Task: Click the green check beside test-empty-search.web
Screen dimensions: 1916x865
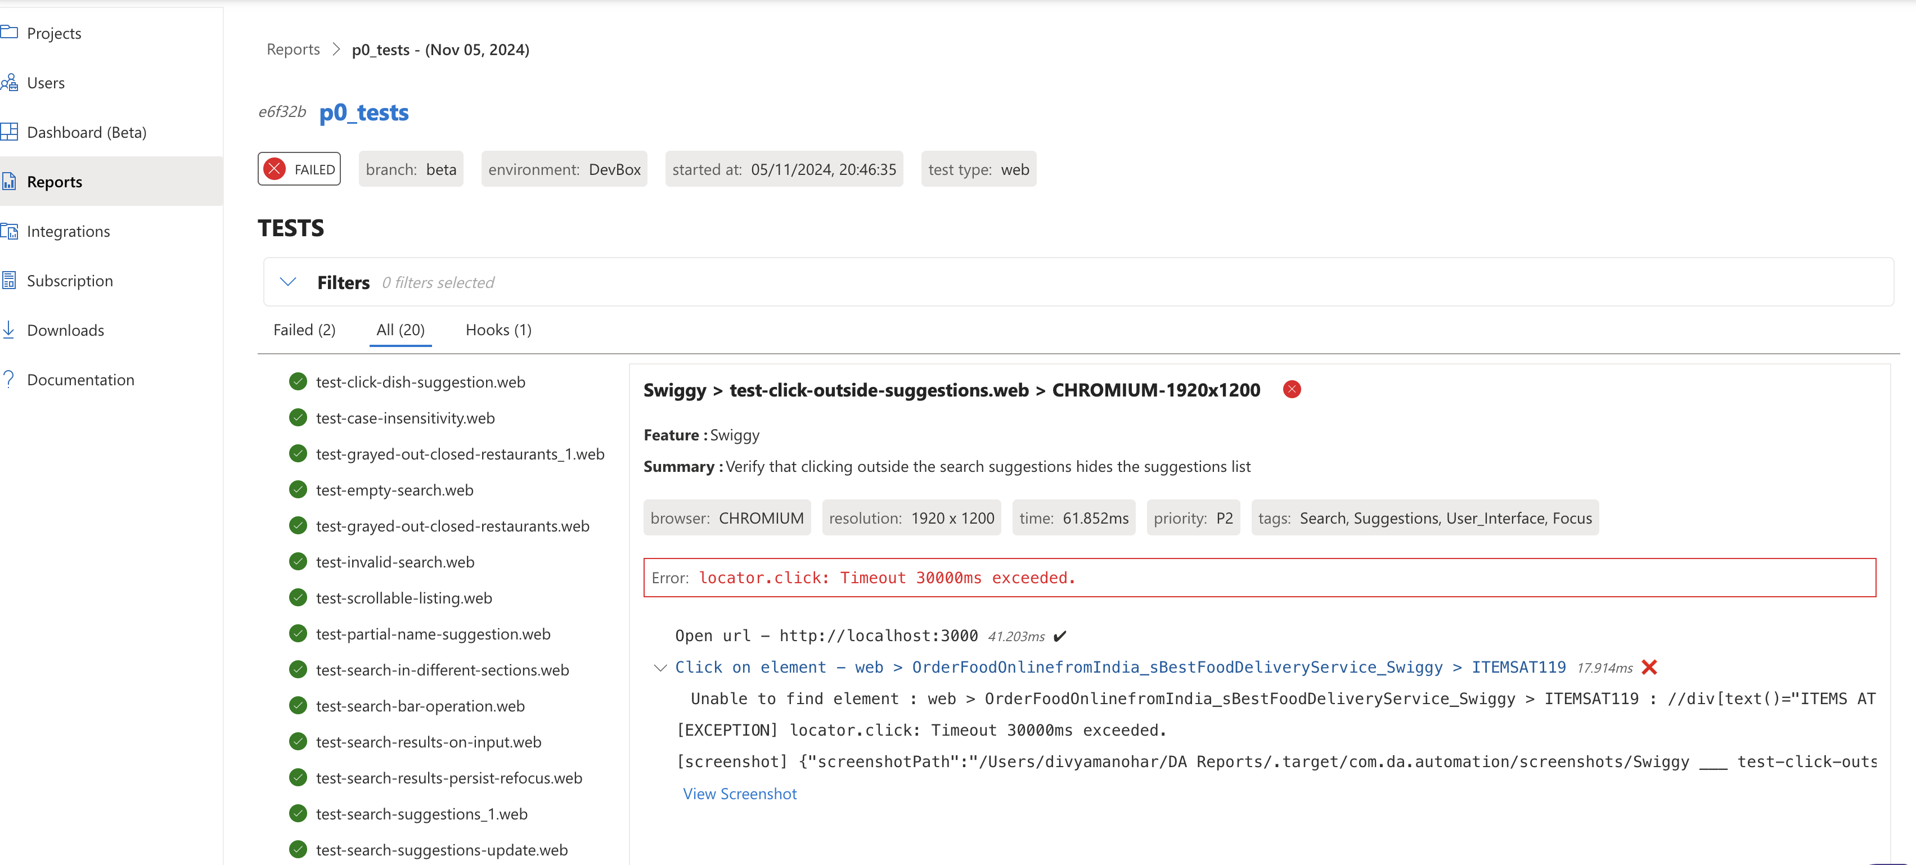Action: pyautogui.click(x=298, y=489)
